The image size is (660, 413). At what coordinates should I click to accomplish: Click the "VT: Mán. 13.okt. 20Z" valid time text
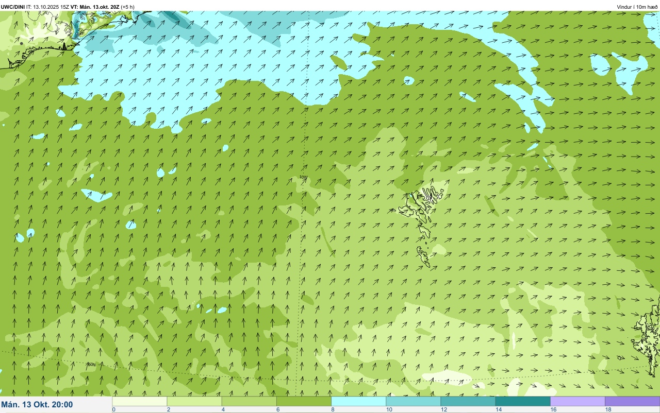[95, 7]
